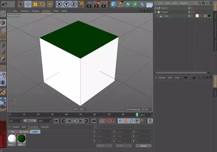This screenshot has height=152, width=217.
Task: Select the Move tool in top toolbar
Action: 28,4
